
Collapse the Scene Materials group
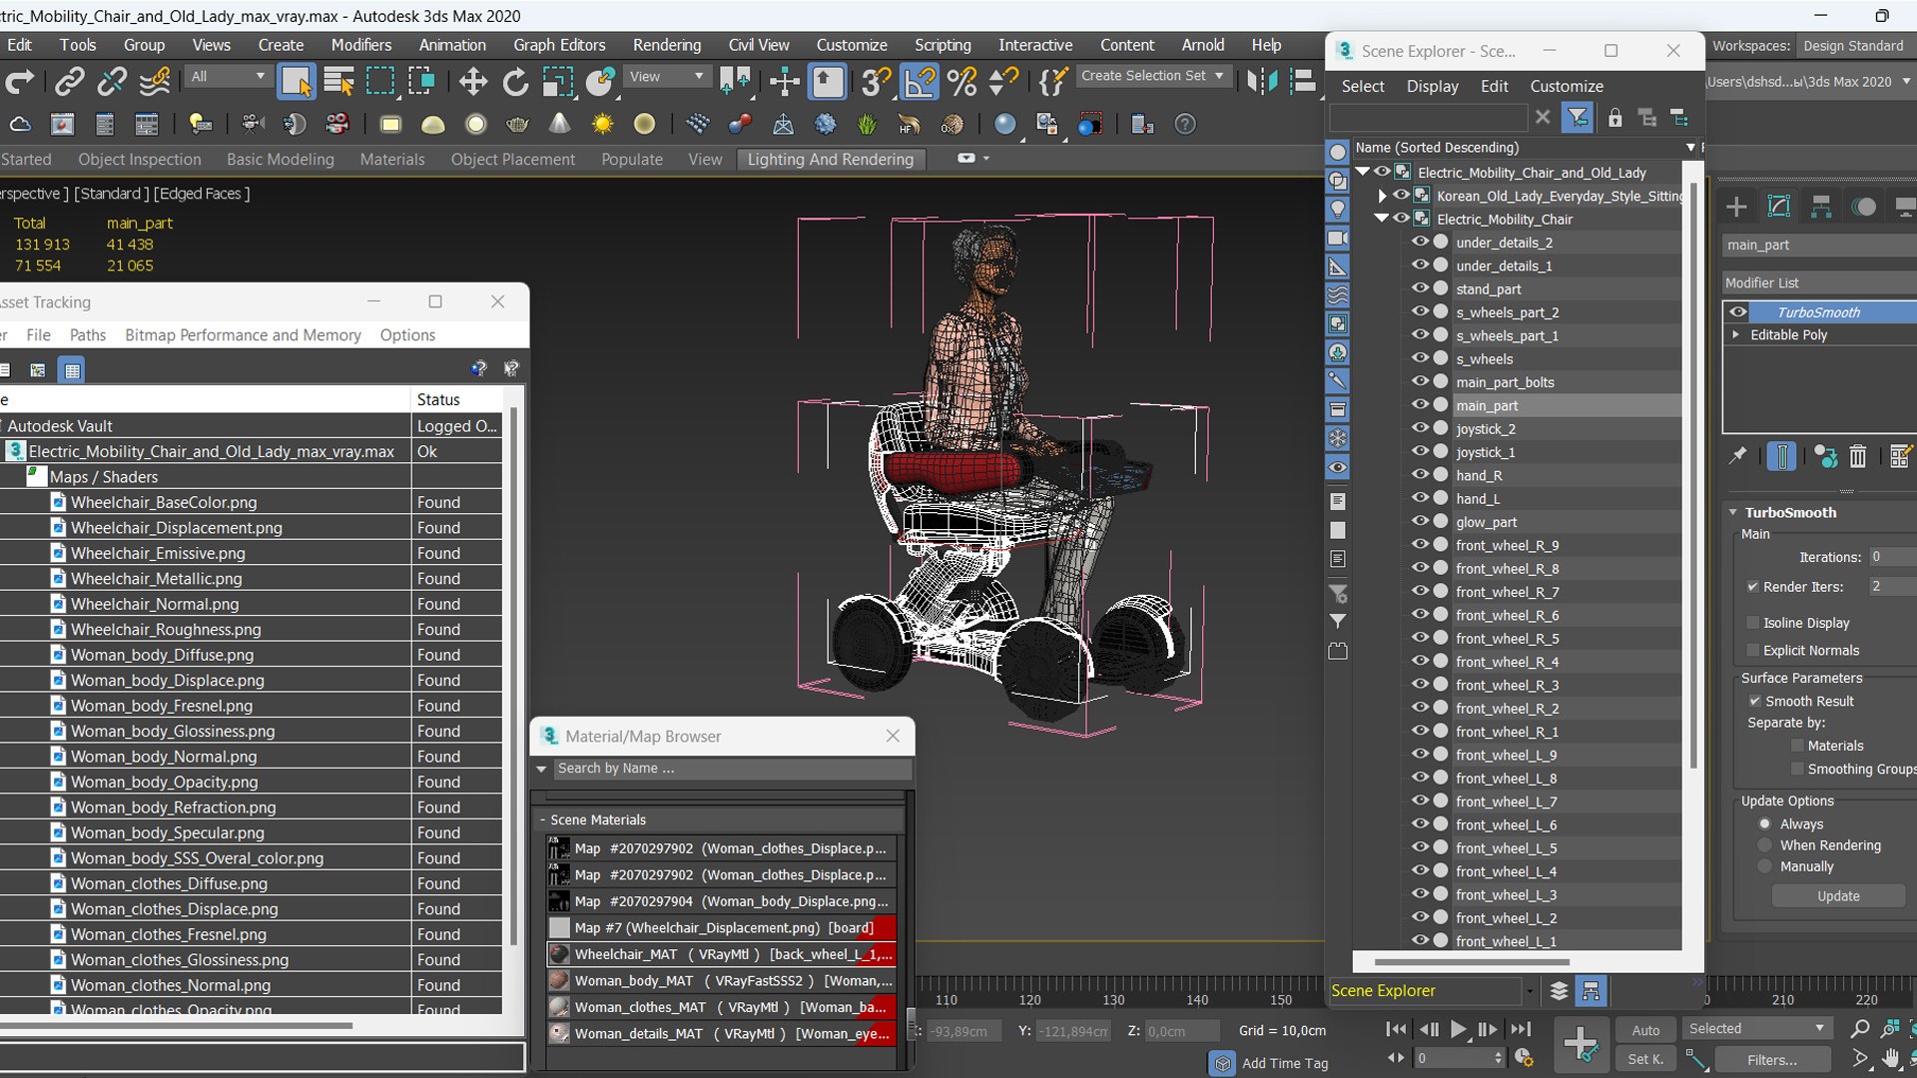click(543, 819)
